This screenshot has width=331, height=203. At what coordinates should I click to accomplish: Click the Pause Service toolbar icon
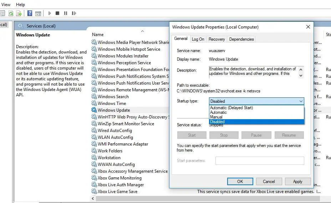66,13
